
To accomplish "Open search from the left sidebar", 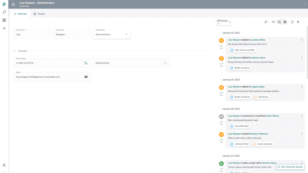I will pos(4,12).
